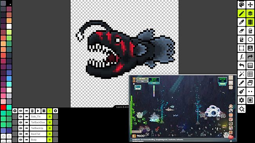Image resolution: width=255 pixels, height=143 pixels.
Task: Open Settings gear in toolbar
Action: (242, 100)
